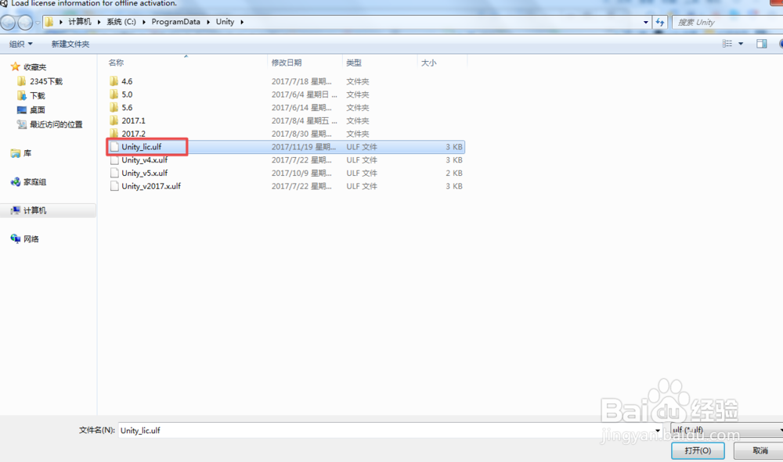This screenshot has height=462, width=783.
Task: Click the Forward navigation arrow button
Action: click(x=25, y=22)
